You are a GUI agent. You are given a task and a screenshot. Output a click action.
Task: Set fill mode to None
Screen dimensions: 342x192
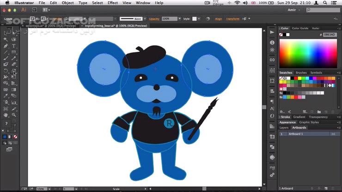[x=15, y=137]
